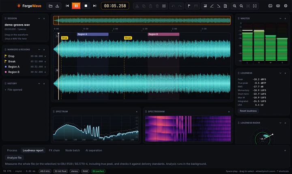The height and width of the screenshot is (174, 292).
Task: Select the Drop marker in list
Action: click(x=25, y=56)
